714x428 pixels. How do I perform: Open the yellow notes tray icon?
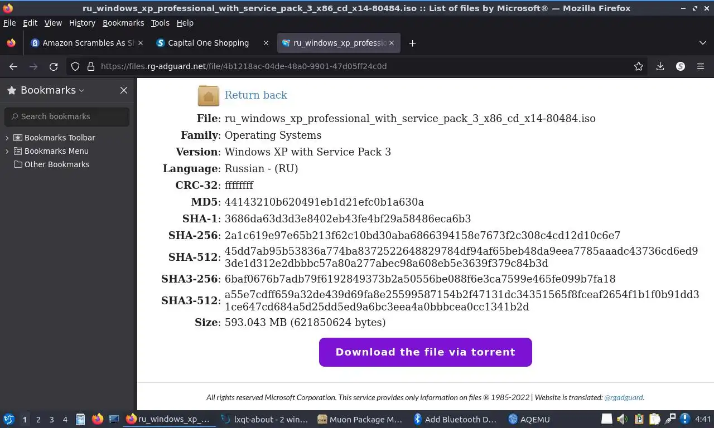click(x=655, y=419)
